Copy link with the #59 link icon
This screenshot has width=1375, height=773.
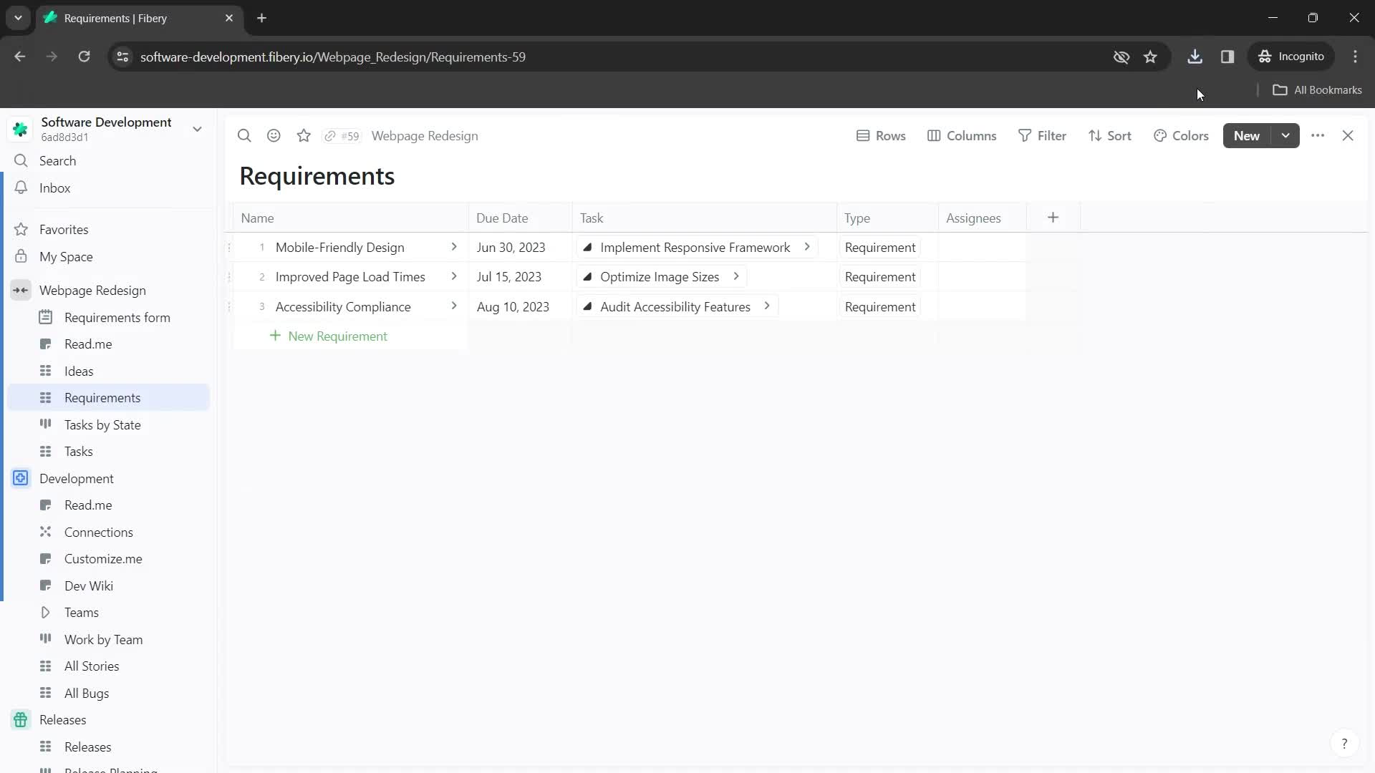tap(342, 136)
